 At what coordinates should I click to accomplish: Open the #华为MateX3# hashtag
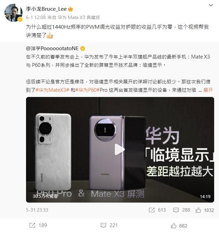click(x=52, y=90)
